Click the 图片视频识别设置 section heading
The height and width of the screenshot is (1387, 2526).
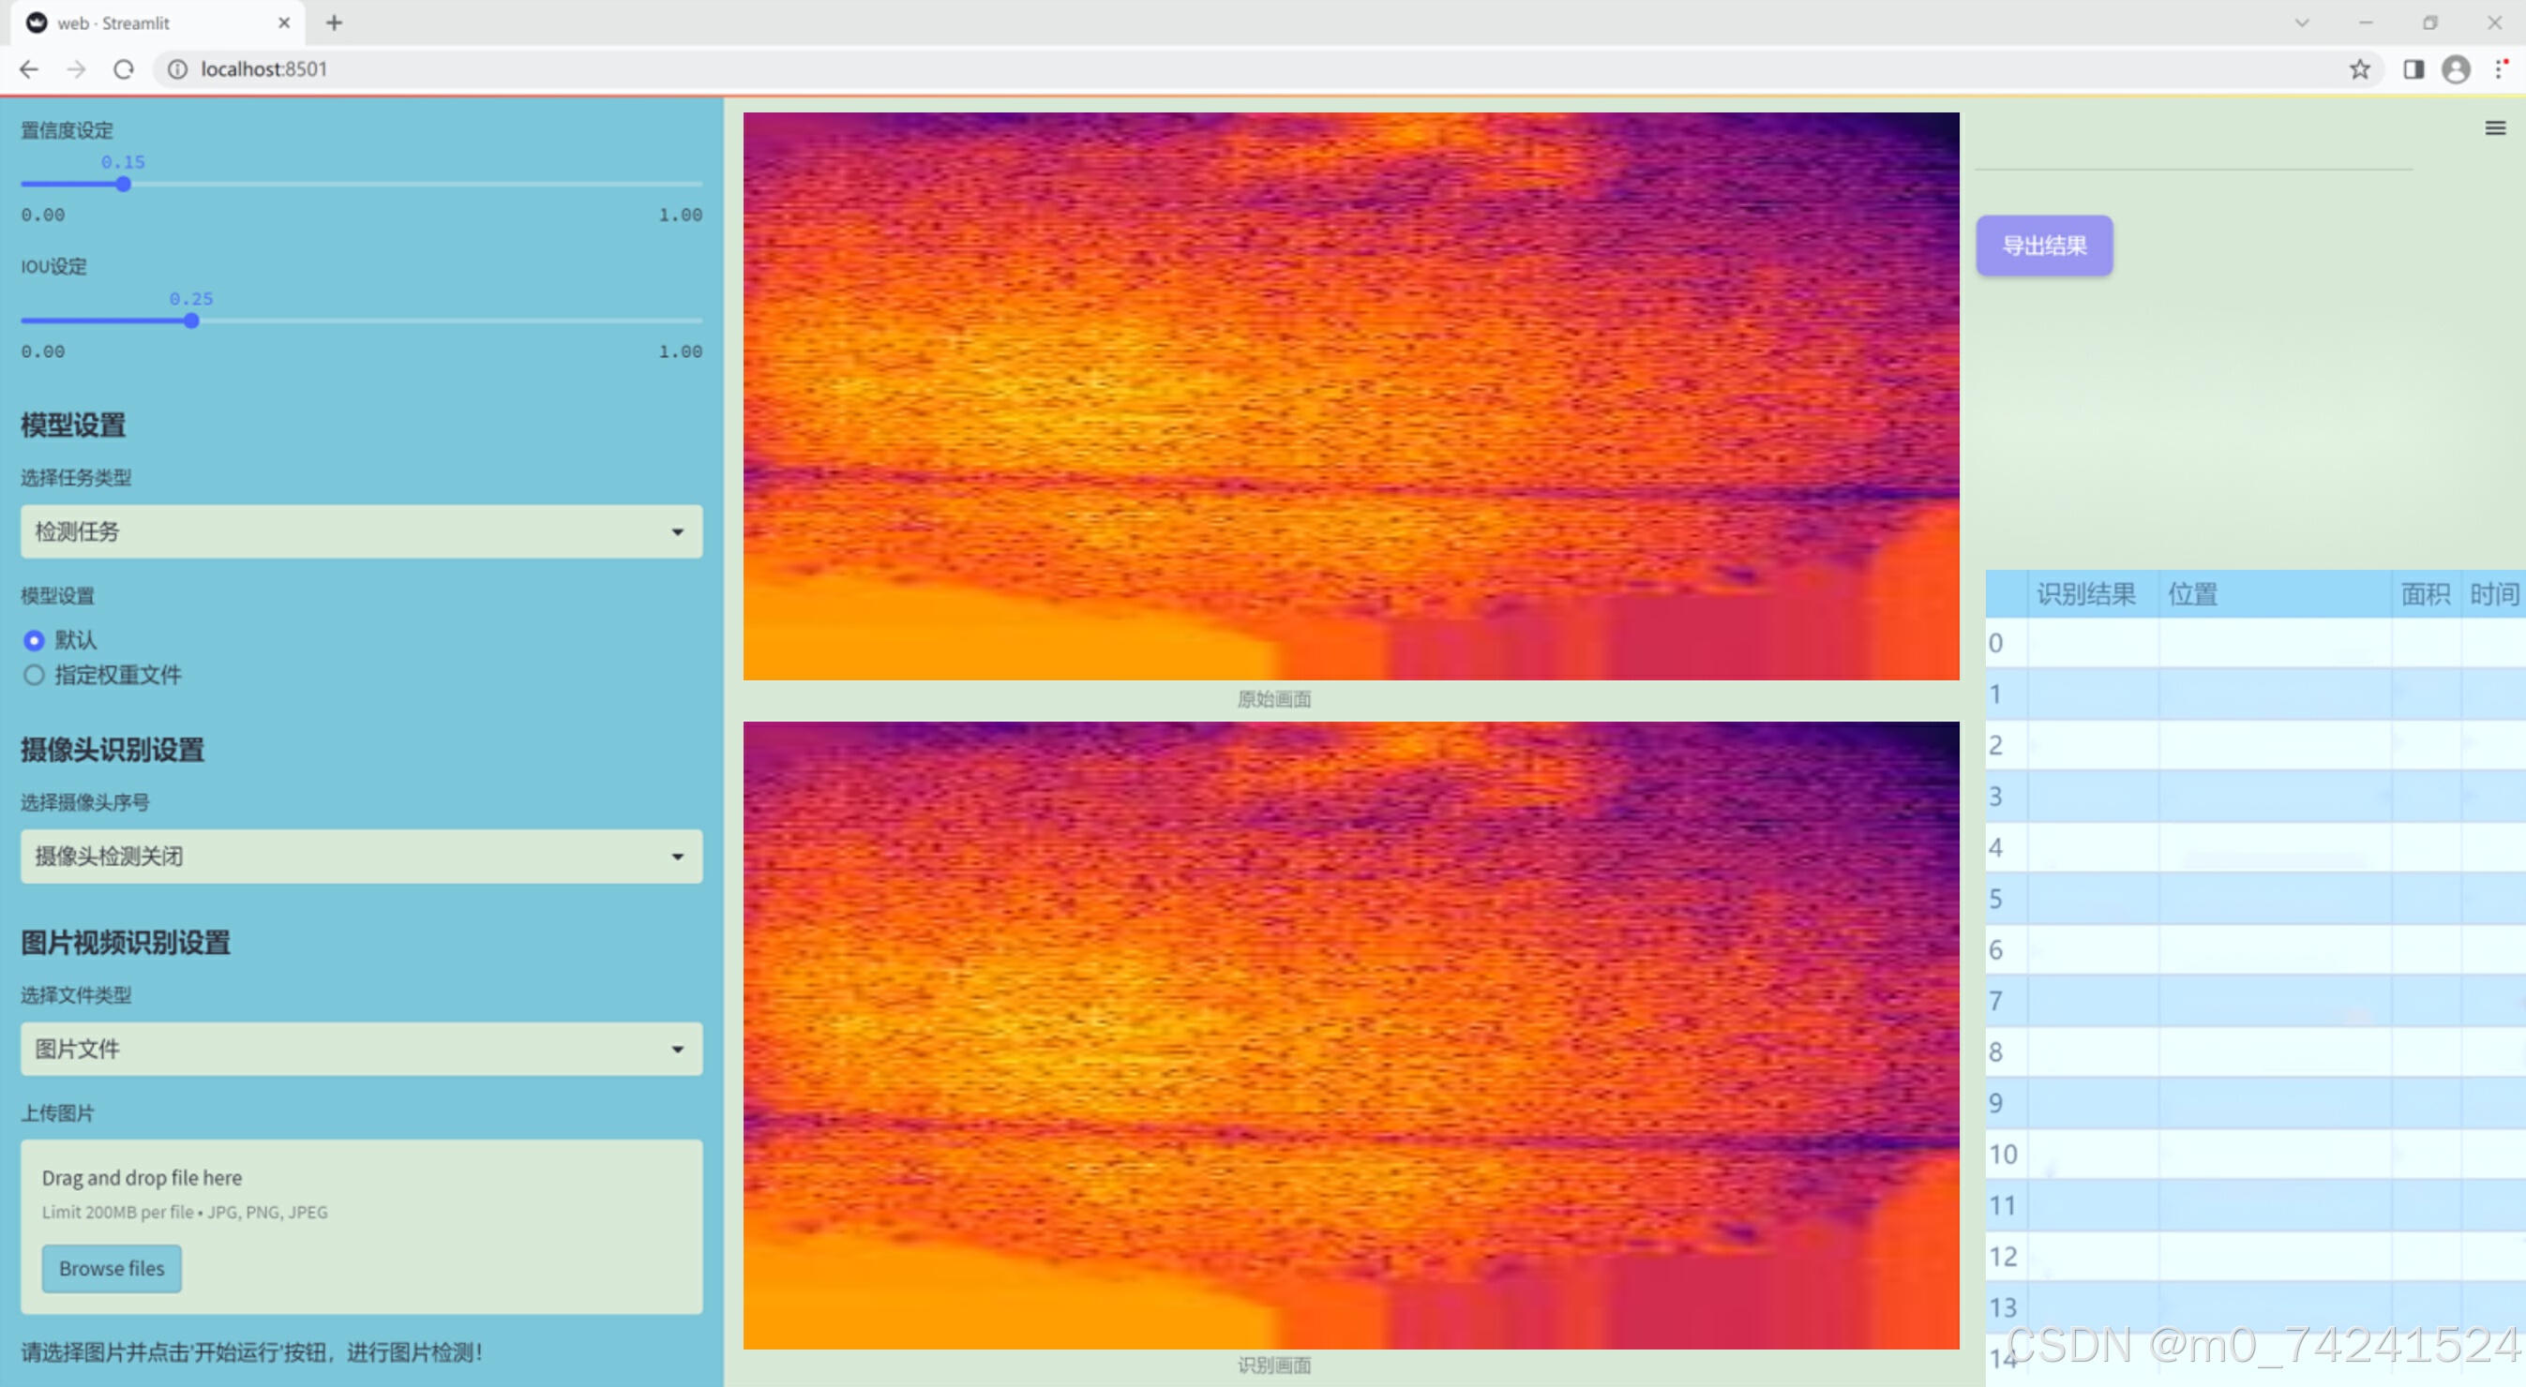click(126, 943)
